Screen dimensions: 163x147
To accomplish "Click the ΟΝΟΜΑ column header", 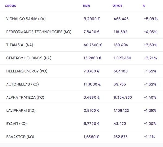I will tap(10, 6).
